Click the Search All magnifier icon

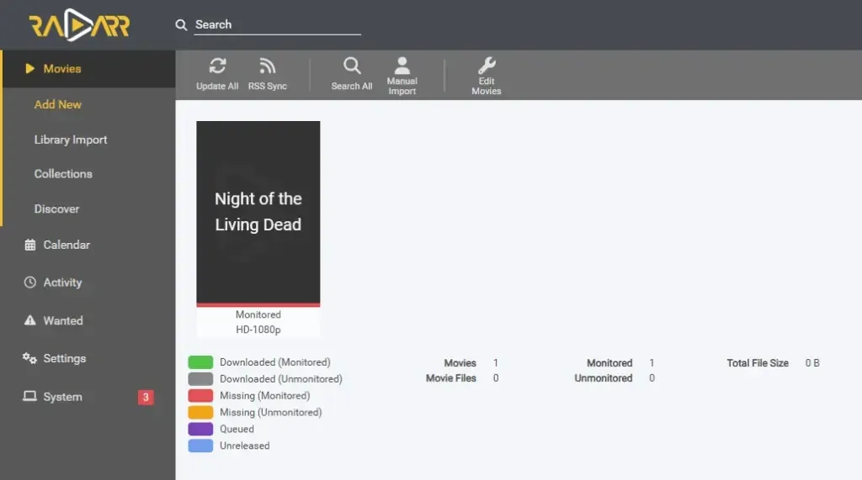click(352, 66)
